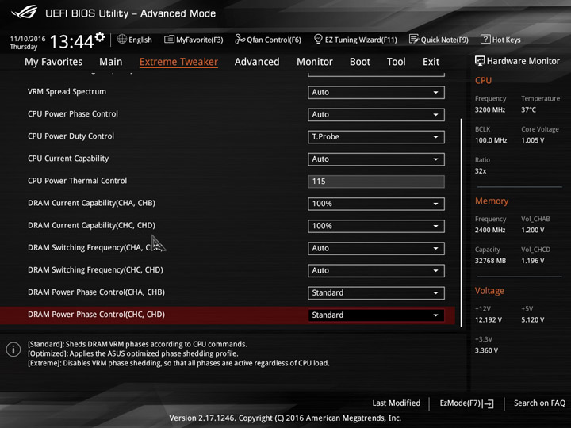Image resolution: width=571 pixels, height=428 pixels.
Task: Click the info icon beside help text
Action: tap(13, 350)
